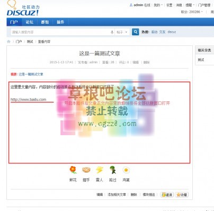This screenshot has width=214, height=211.
Task: Click the 鸡蛋 text label
Action: tap(126, 180)
